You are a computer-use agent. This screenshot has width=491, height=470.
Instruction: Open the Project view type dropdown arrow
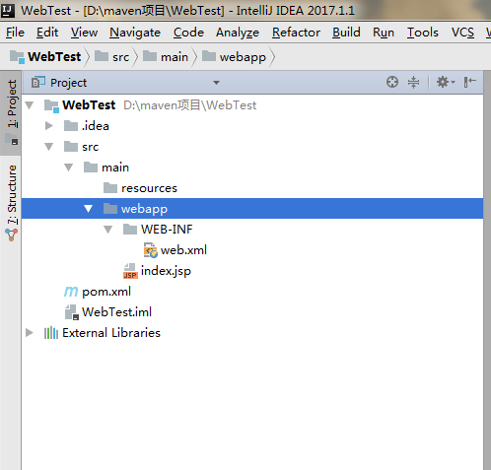pyautogui.click(x=216, y=83)
